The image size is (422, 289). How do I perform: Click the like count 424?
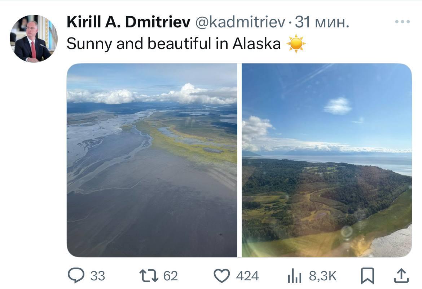[247, 276]
